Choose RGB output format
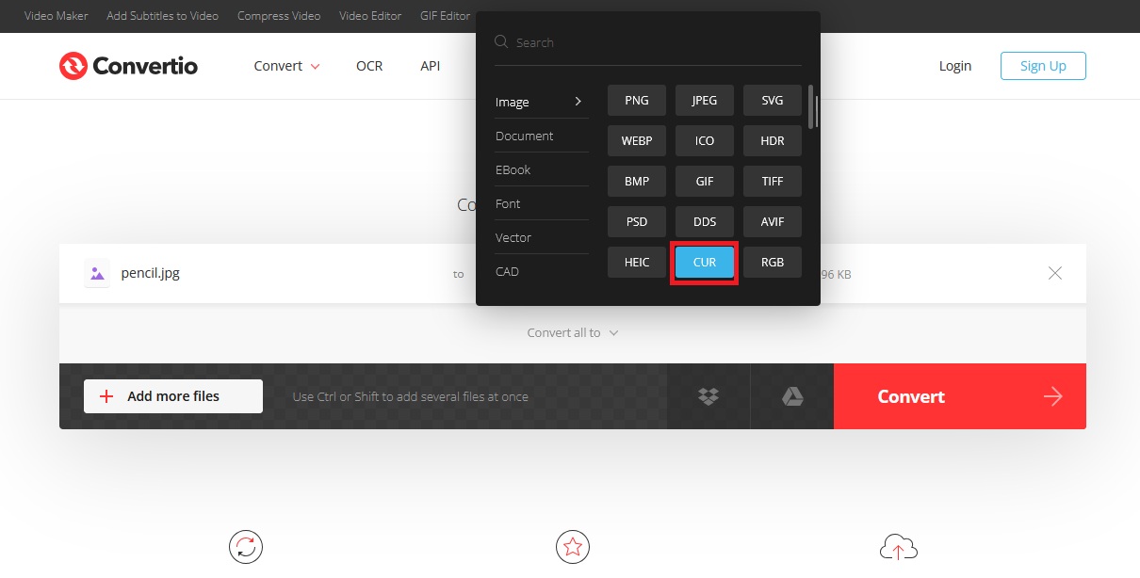1140x578 pixels. pyautogui.click(x=773, y=263)
